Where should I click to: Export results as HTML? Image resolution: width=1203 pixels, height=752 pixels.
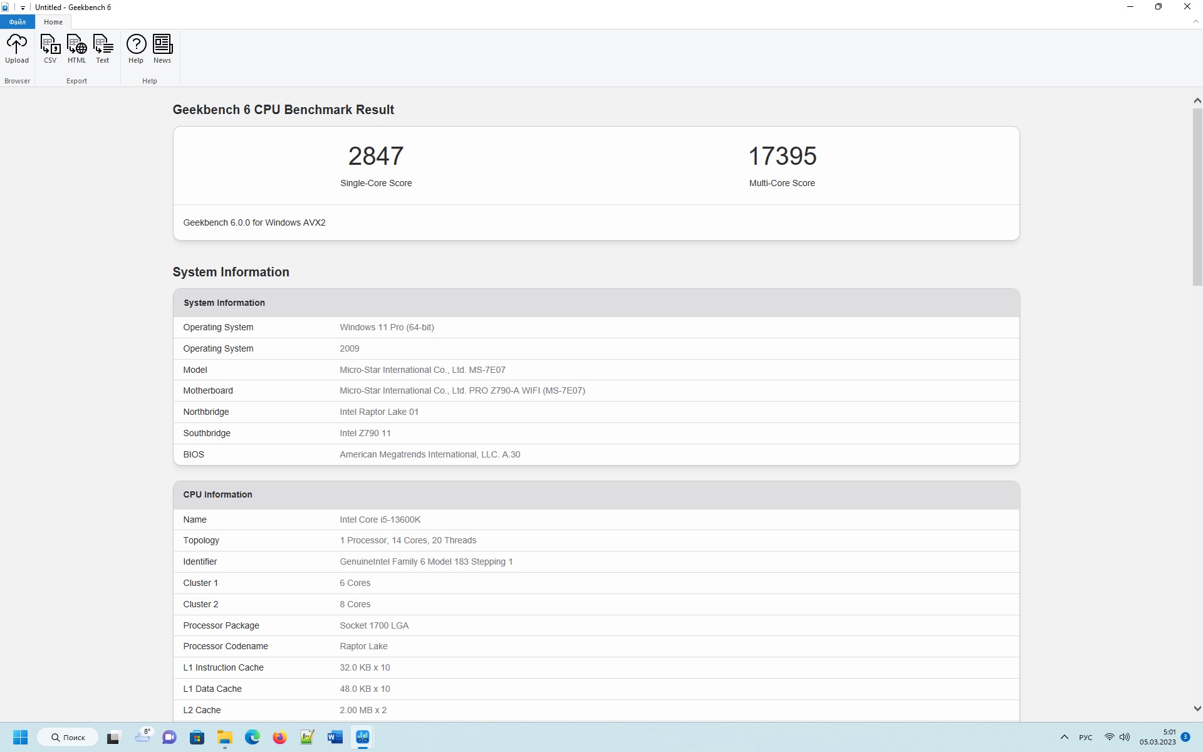(x=76, y=49)
